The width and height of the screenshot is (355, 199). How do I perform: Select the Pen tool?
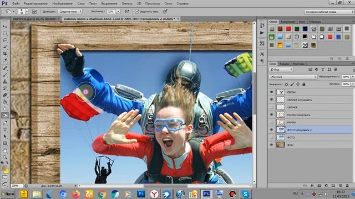click(5, 123)
